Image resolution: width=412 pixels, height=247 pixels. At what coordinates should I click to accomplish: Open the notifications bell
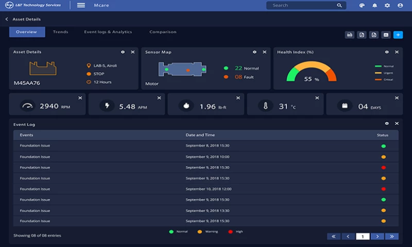(x=375, y=6)
